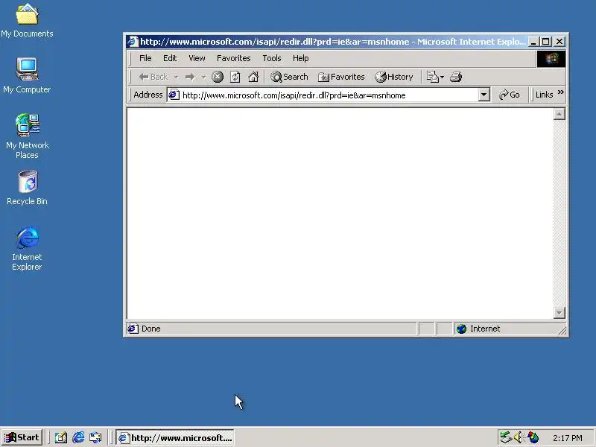
Task: Open the Favorites pane from the toolbar
Action: point(341,77)
